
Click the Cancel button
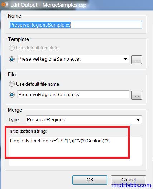click(129, 180)
